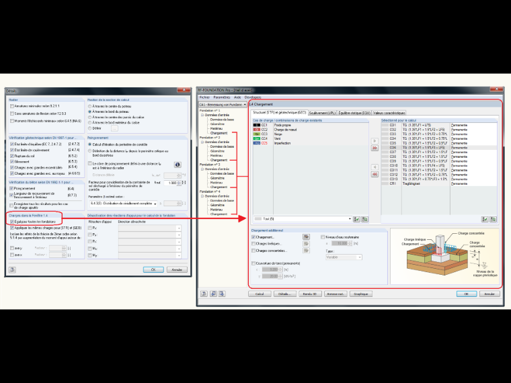
Task: Collapse Données d'entrée under Fondation n° 3
Action: 202,169
